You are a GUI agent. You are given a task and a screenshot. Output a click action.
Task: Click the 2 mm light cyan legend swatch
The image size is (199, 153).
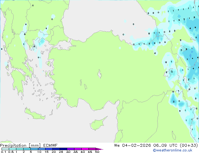point(27,149)
